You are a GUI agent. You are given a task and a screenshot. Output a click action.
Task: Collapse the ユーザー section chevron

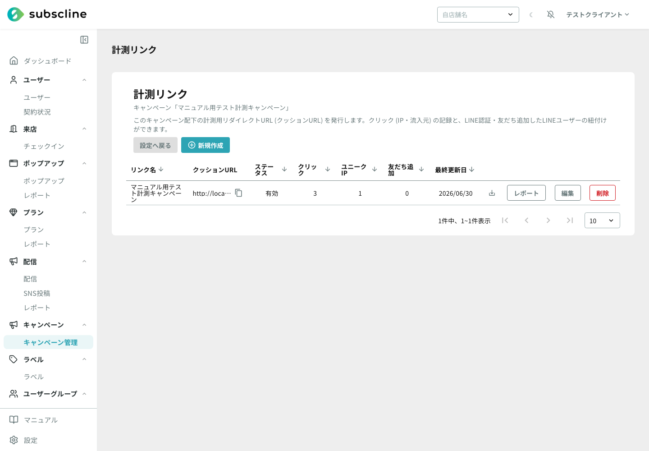pyautogui.click(x=84, y=80)
